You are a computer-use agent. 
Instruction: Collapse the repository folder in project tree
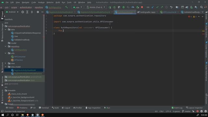[6, 46]
